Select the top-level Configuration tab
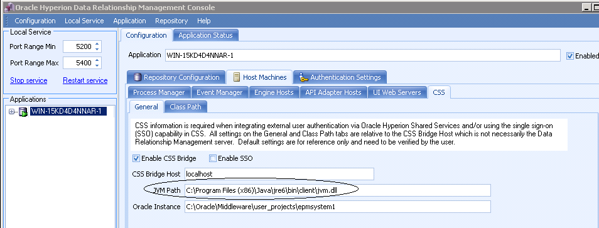The height and width of the screenshot is (228, 599). (x=146, y=35)
